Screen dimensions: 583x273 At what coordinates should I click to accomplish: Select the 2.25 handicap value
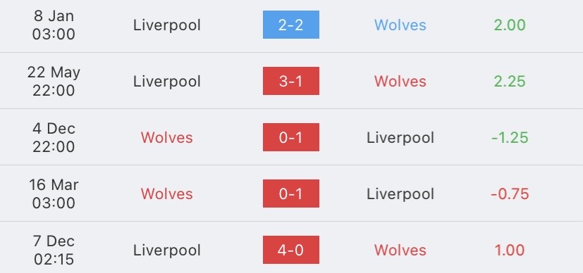(510, 81)
